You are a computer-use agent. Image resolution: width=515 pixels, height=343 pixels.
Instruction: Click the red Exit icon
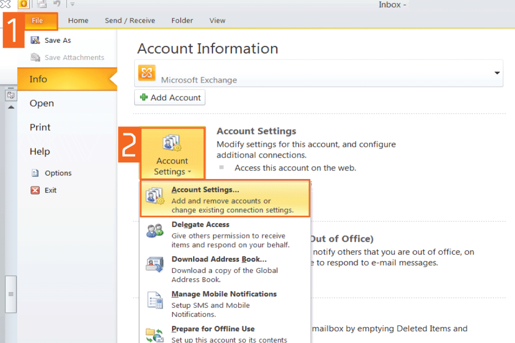(35, 190)
